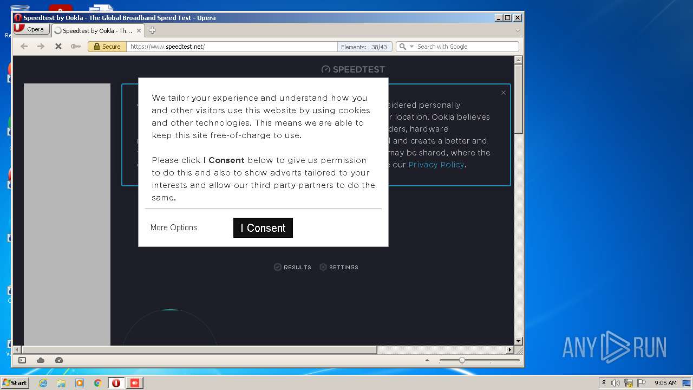Open the Action Center flag icon
Image resolution: width=693 pixels, height=390 pixels.
(642, 383)
